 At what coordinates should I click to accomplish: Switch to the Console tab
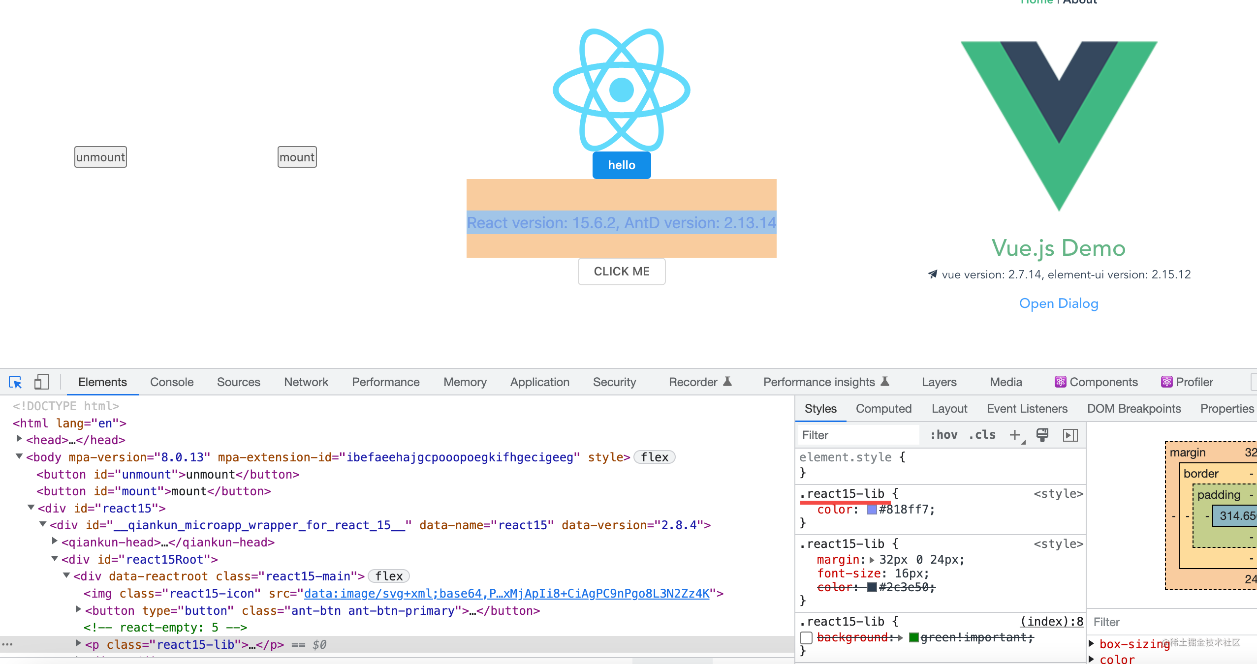[172, 382]
